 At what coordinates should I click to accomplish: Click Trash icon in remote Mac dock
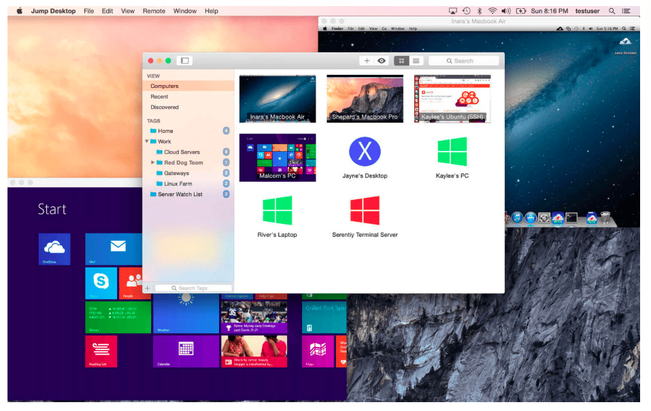605,218
